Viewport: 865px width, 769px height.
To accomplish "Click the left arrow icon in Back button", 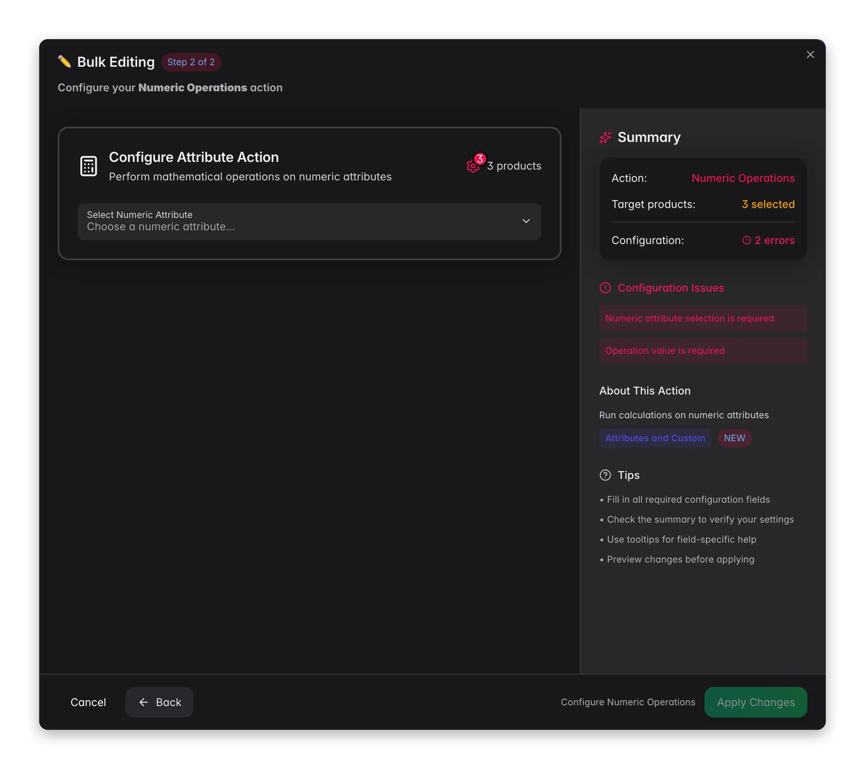I will (144, 702).
